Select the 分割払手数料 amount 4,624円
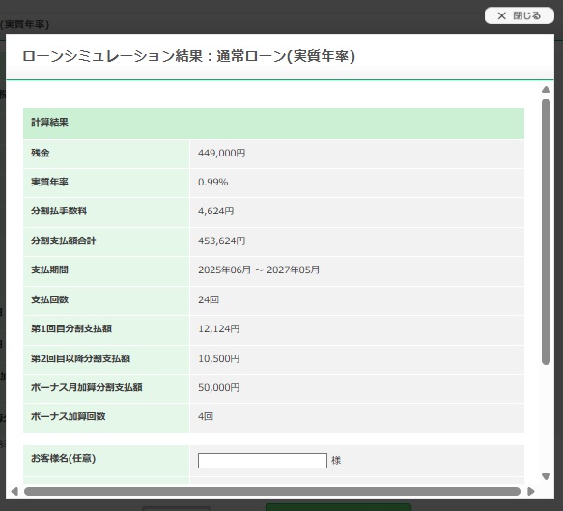This screenshot has height=511, width=563. (215, 211)
